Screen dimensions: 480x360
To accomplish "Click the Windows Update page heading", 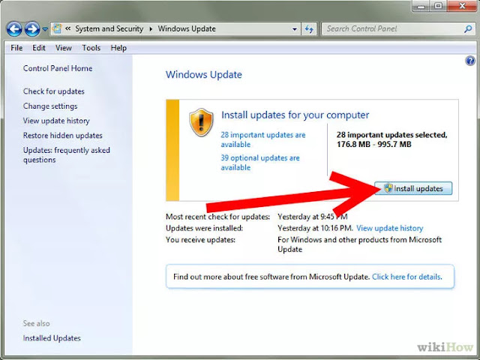I will click(204, 74).
